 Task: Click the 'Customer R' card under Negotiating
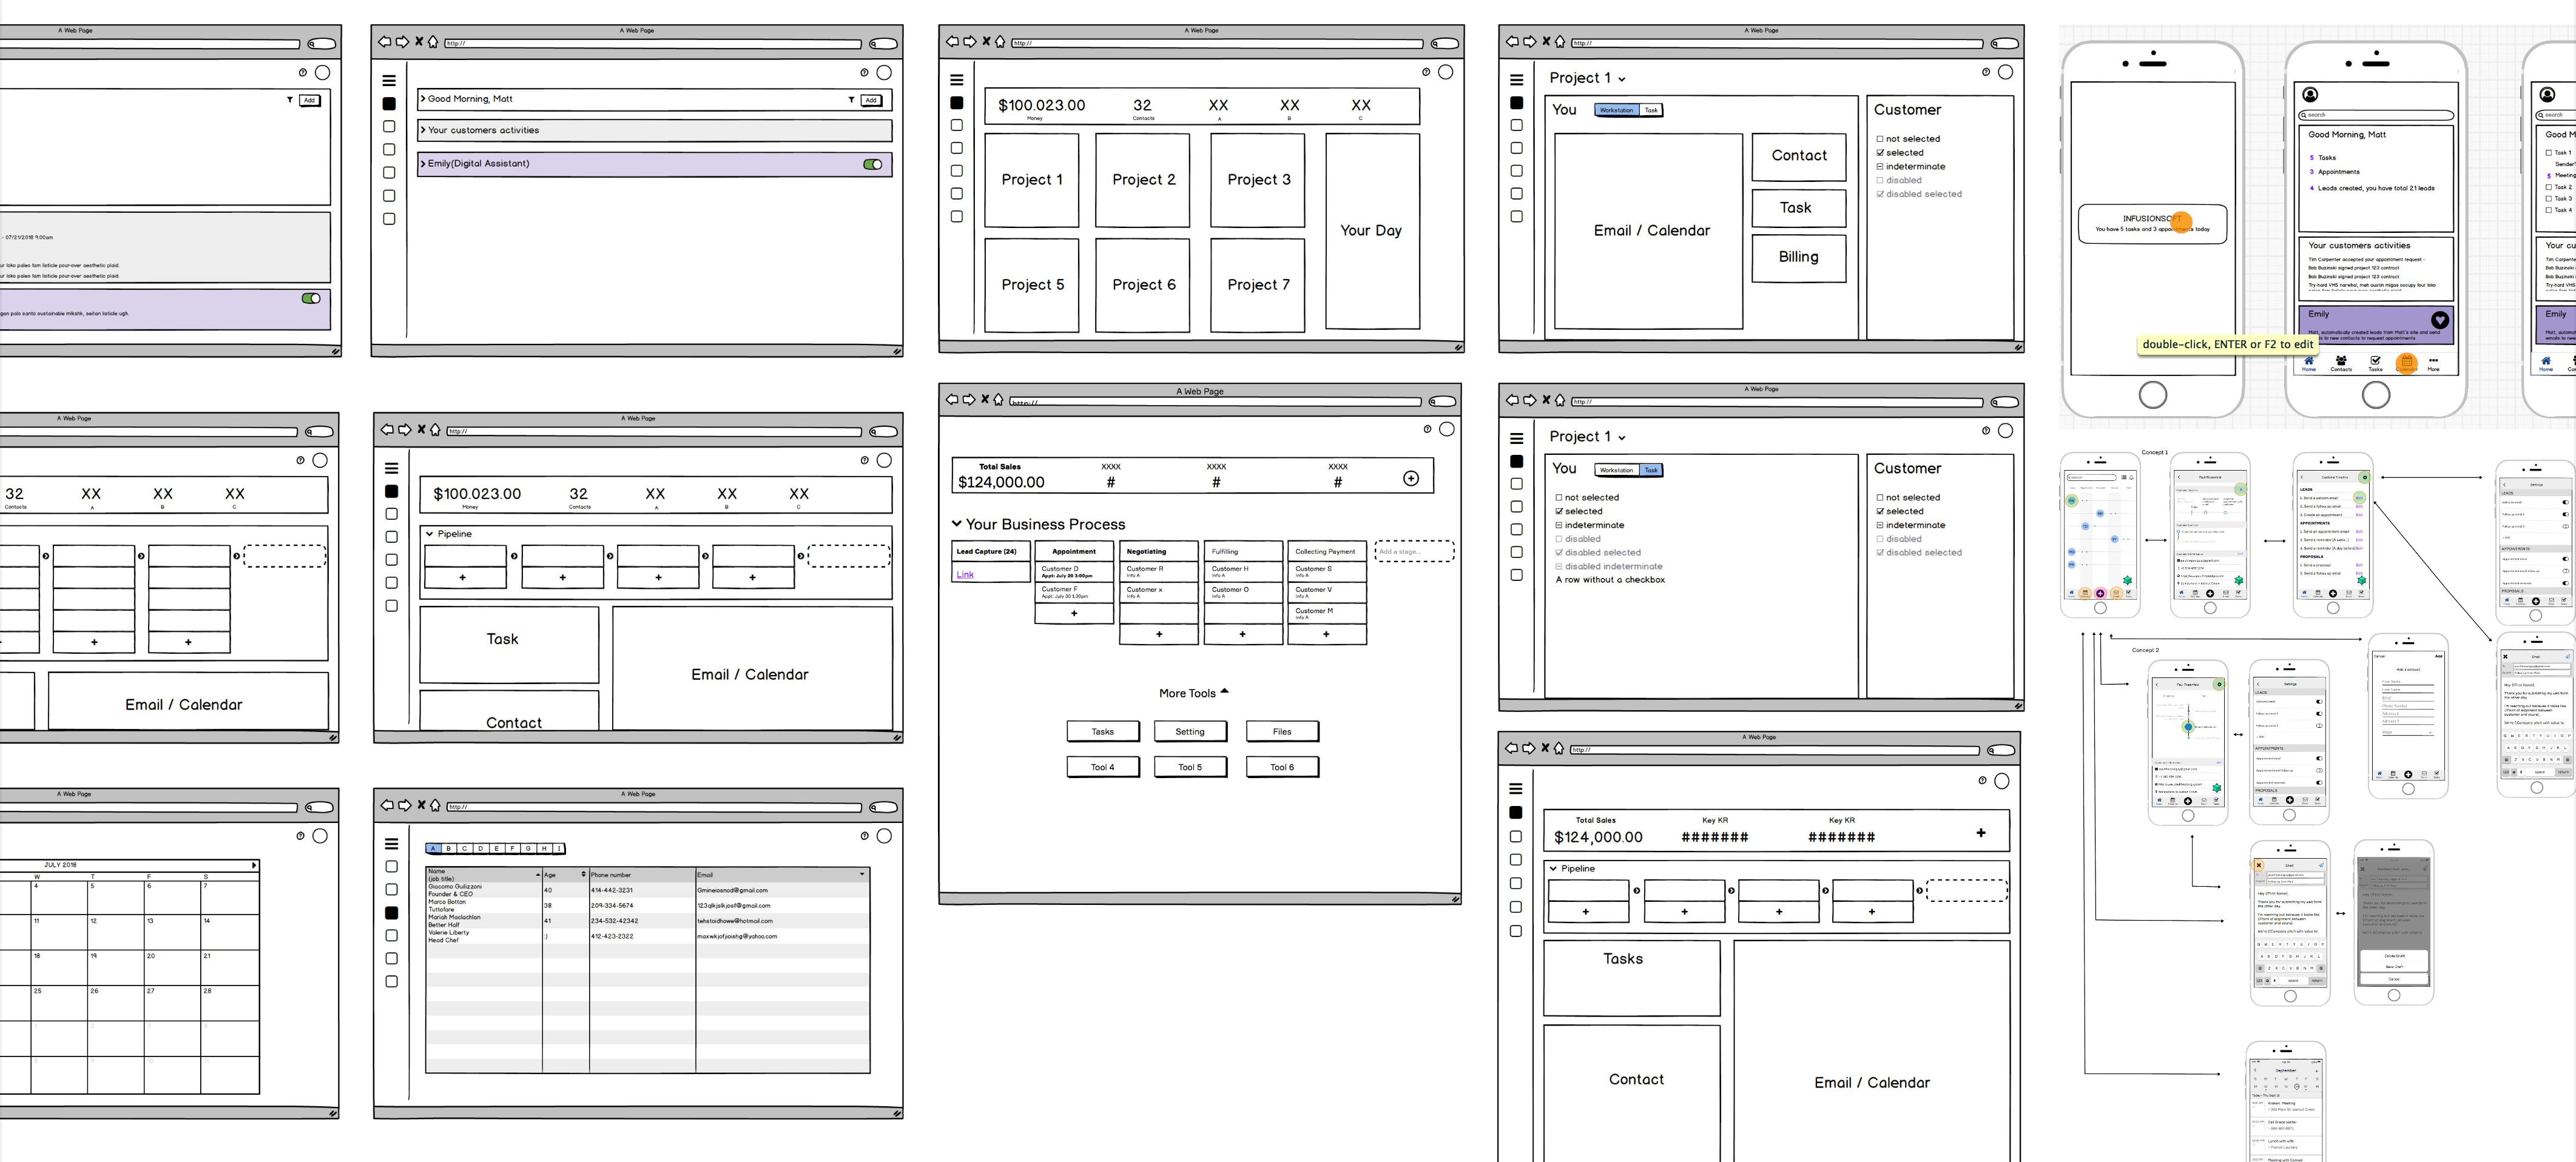(x=1159, y=571)
